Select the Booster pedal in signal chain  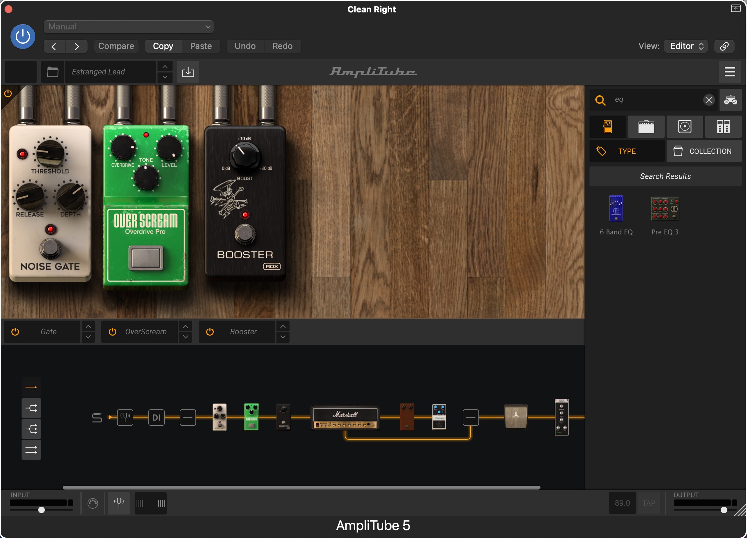tap(284, 417)
